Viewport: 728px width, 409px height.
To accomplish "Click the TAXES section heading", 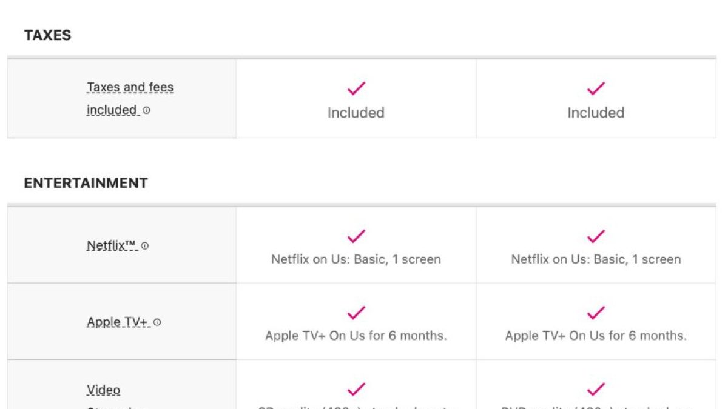I will tap(47, 35).
